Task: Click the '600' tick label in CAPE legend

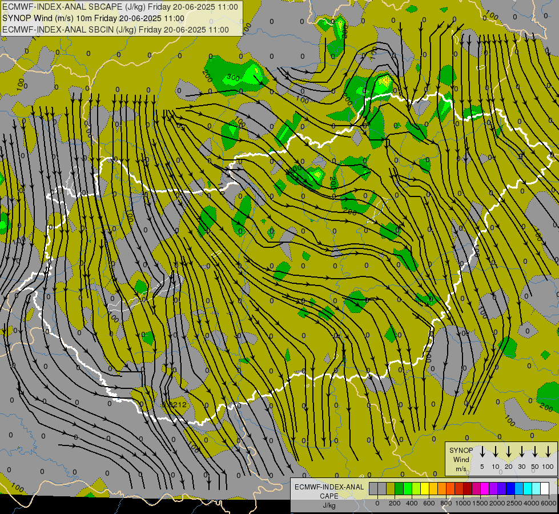Action: coord(429,503)
